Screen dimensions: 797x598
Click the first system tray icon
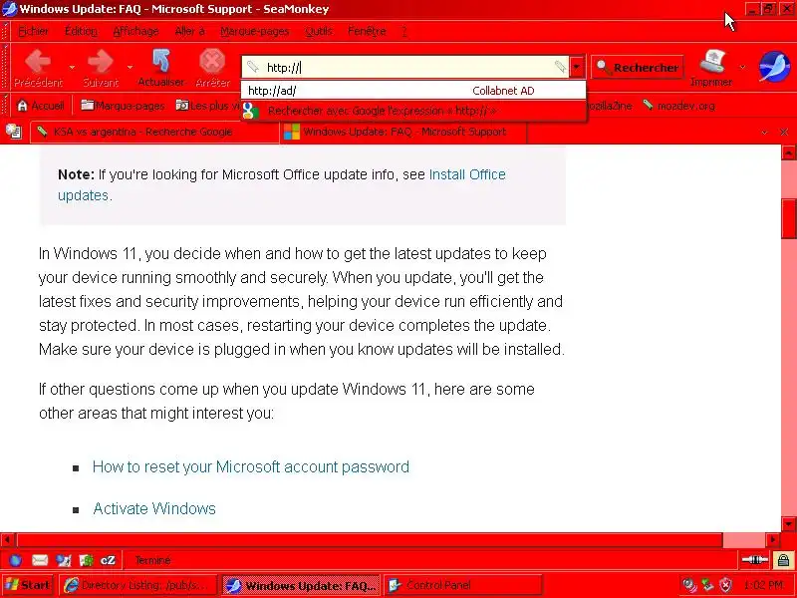click(x=688, y=585)
